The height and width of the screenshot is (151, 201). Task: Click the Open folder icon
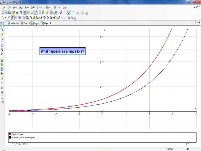(x=13, y=12)
